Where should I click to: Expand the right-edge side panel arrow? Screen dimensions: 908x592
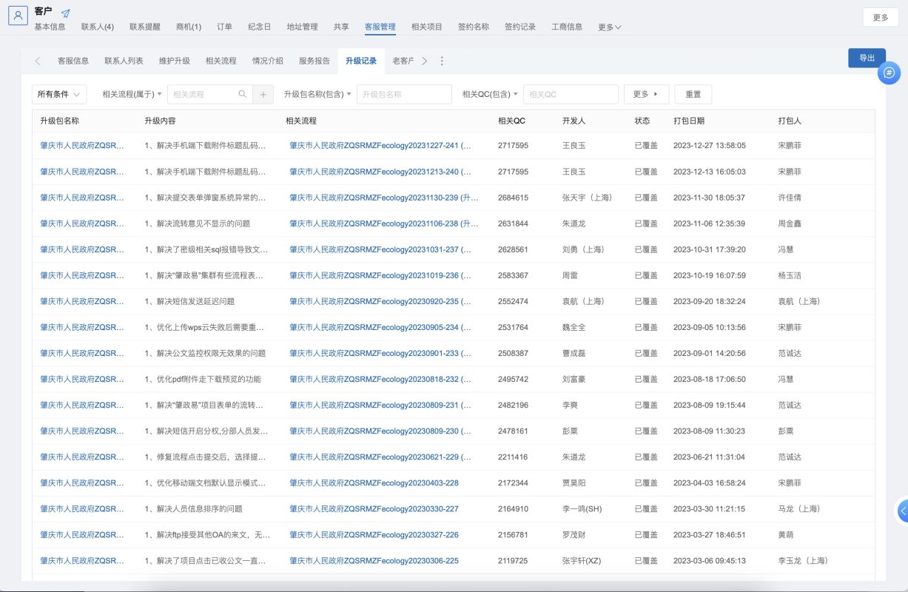tap(903, 511)
